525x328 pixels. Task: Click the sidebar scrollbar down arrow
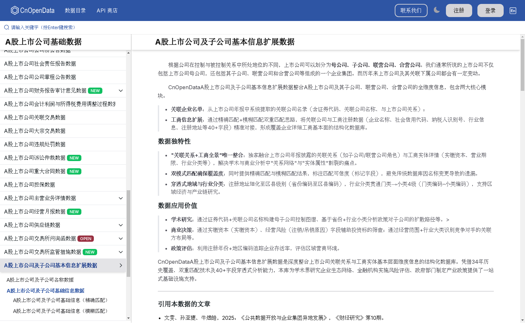click(128, 318)
